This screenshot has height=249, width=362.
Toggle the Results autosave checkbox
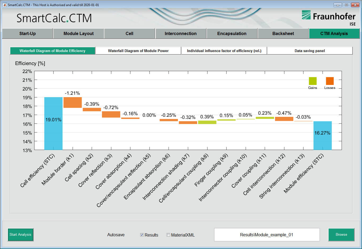coord(142,235)
